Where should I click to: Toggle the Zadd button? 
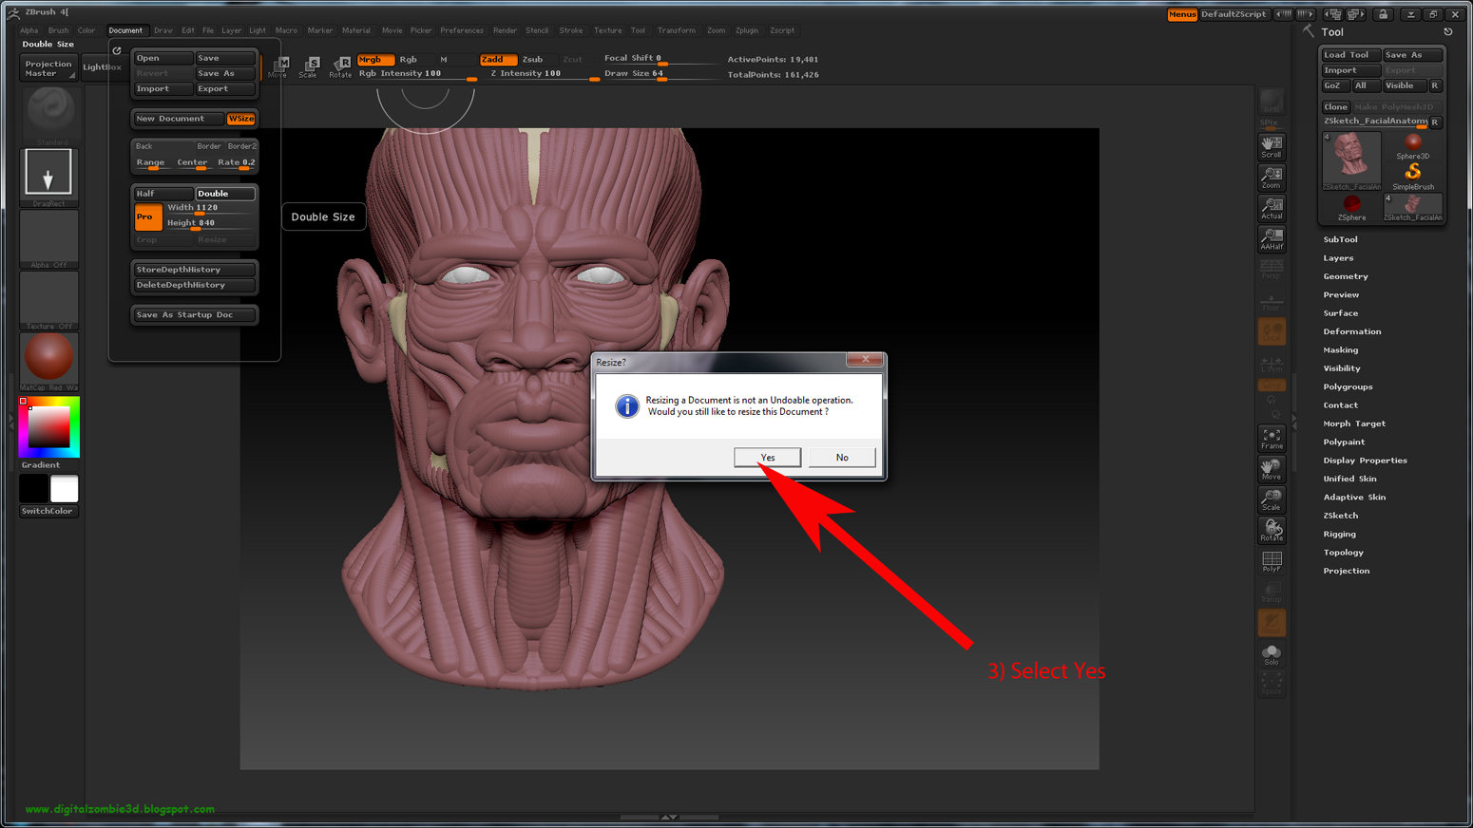498,59
